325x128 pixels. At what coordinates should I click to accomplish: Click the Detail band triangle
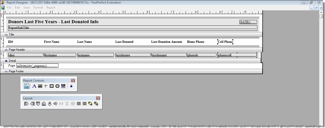6,61
